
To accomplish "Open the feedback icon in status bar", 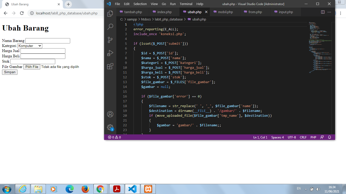I will pos(322,137).
